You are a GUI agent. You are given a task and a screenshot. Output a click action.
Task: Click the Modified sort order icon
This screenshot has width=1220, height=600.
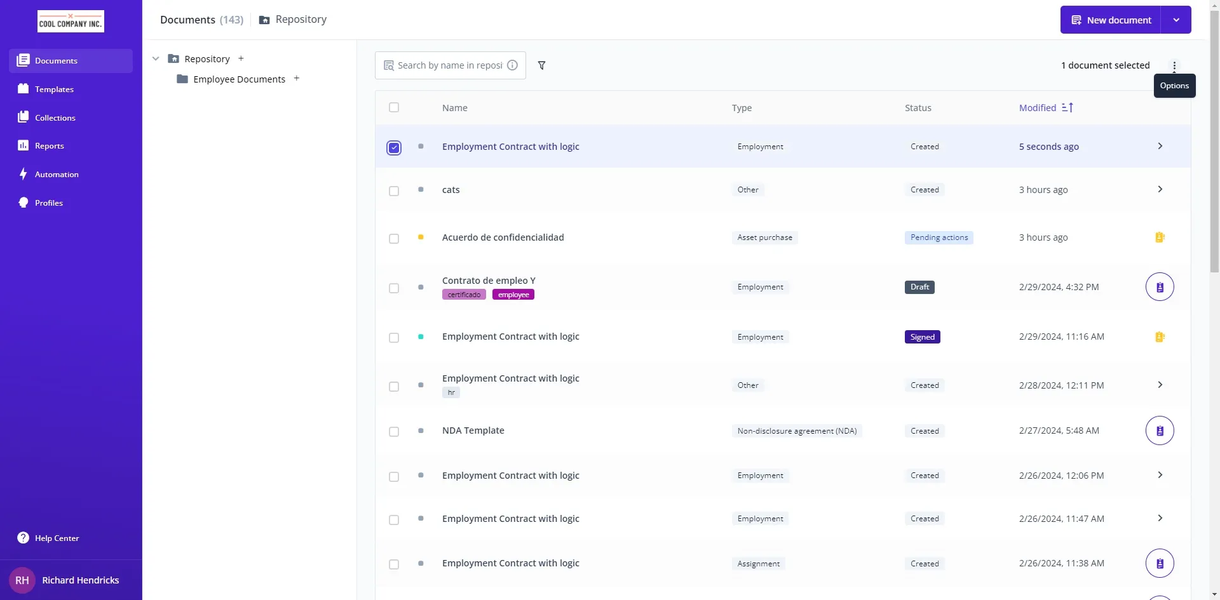[x=1067, y=108]
